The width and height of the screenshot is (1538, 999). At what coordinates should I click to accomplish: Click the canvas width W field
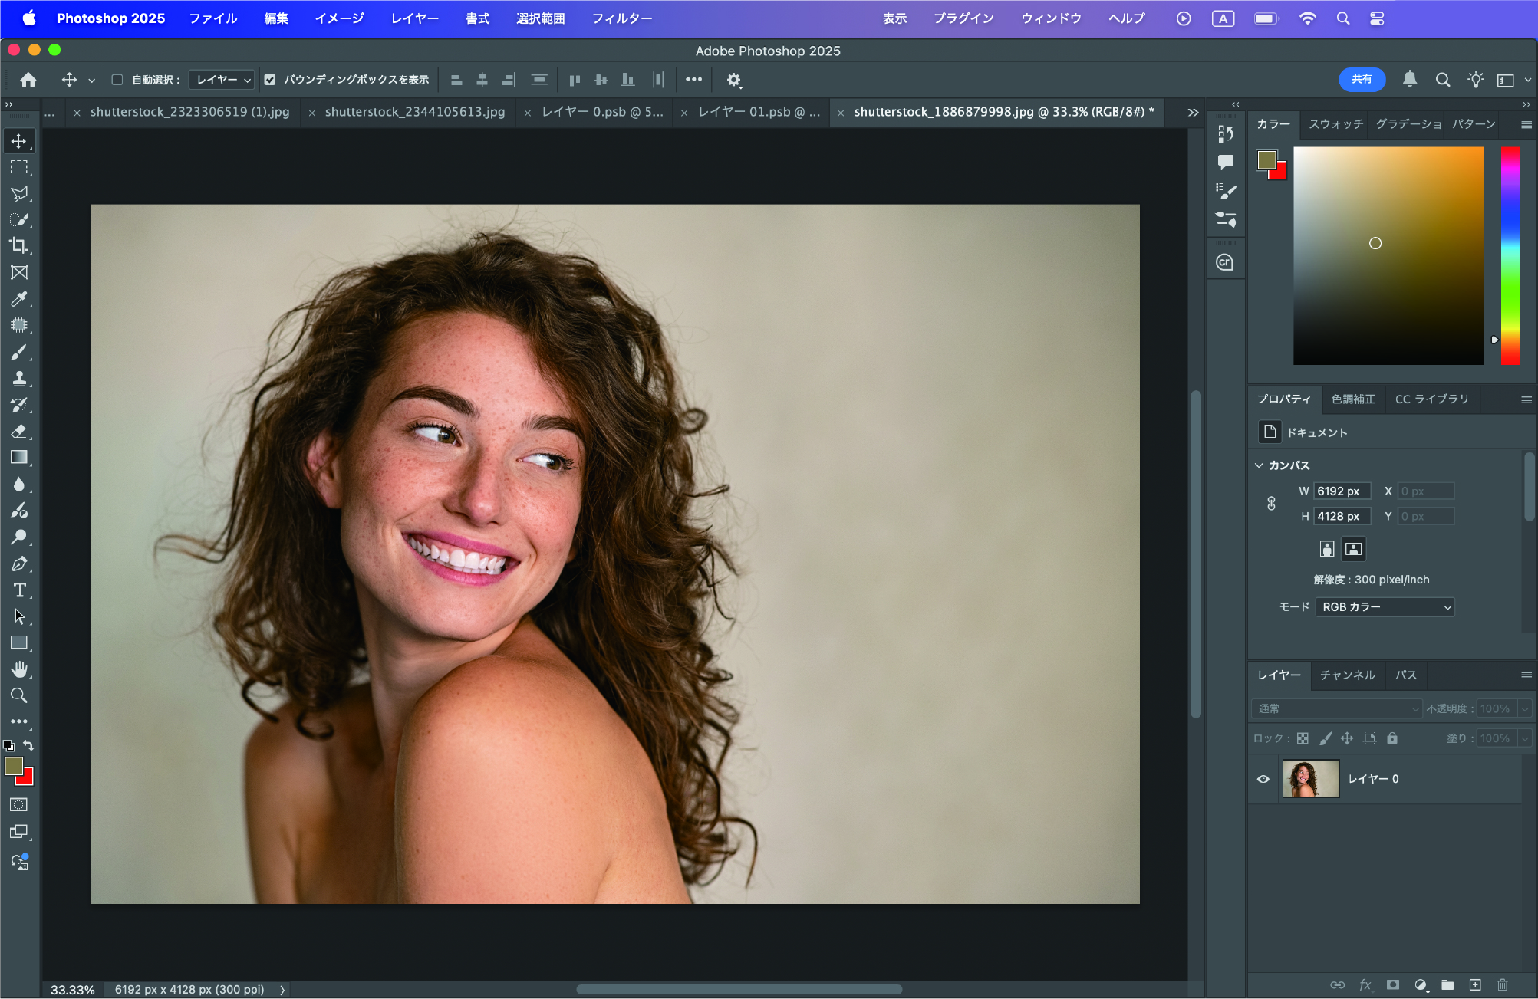(1342, 491)
